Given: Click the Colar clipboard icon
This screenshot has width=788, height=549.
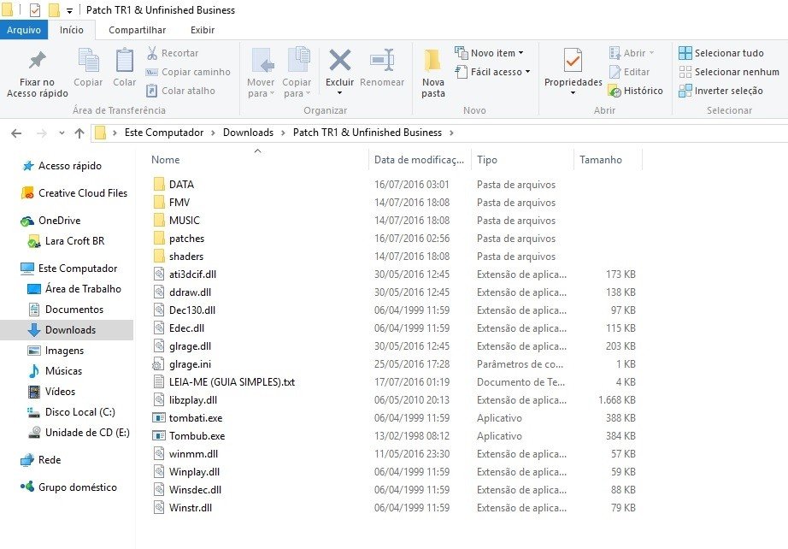Looking at the screenshot, I should point(125,62).
